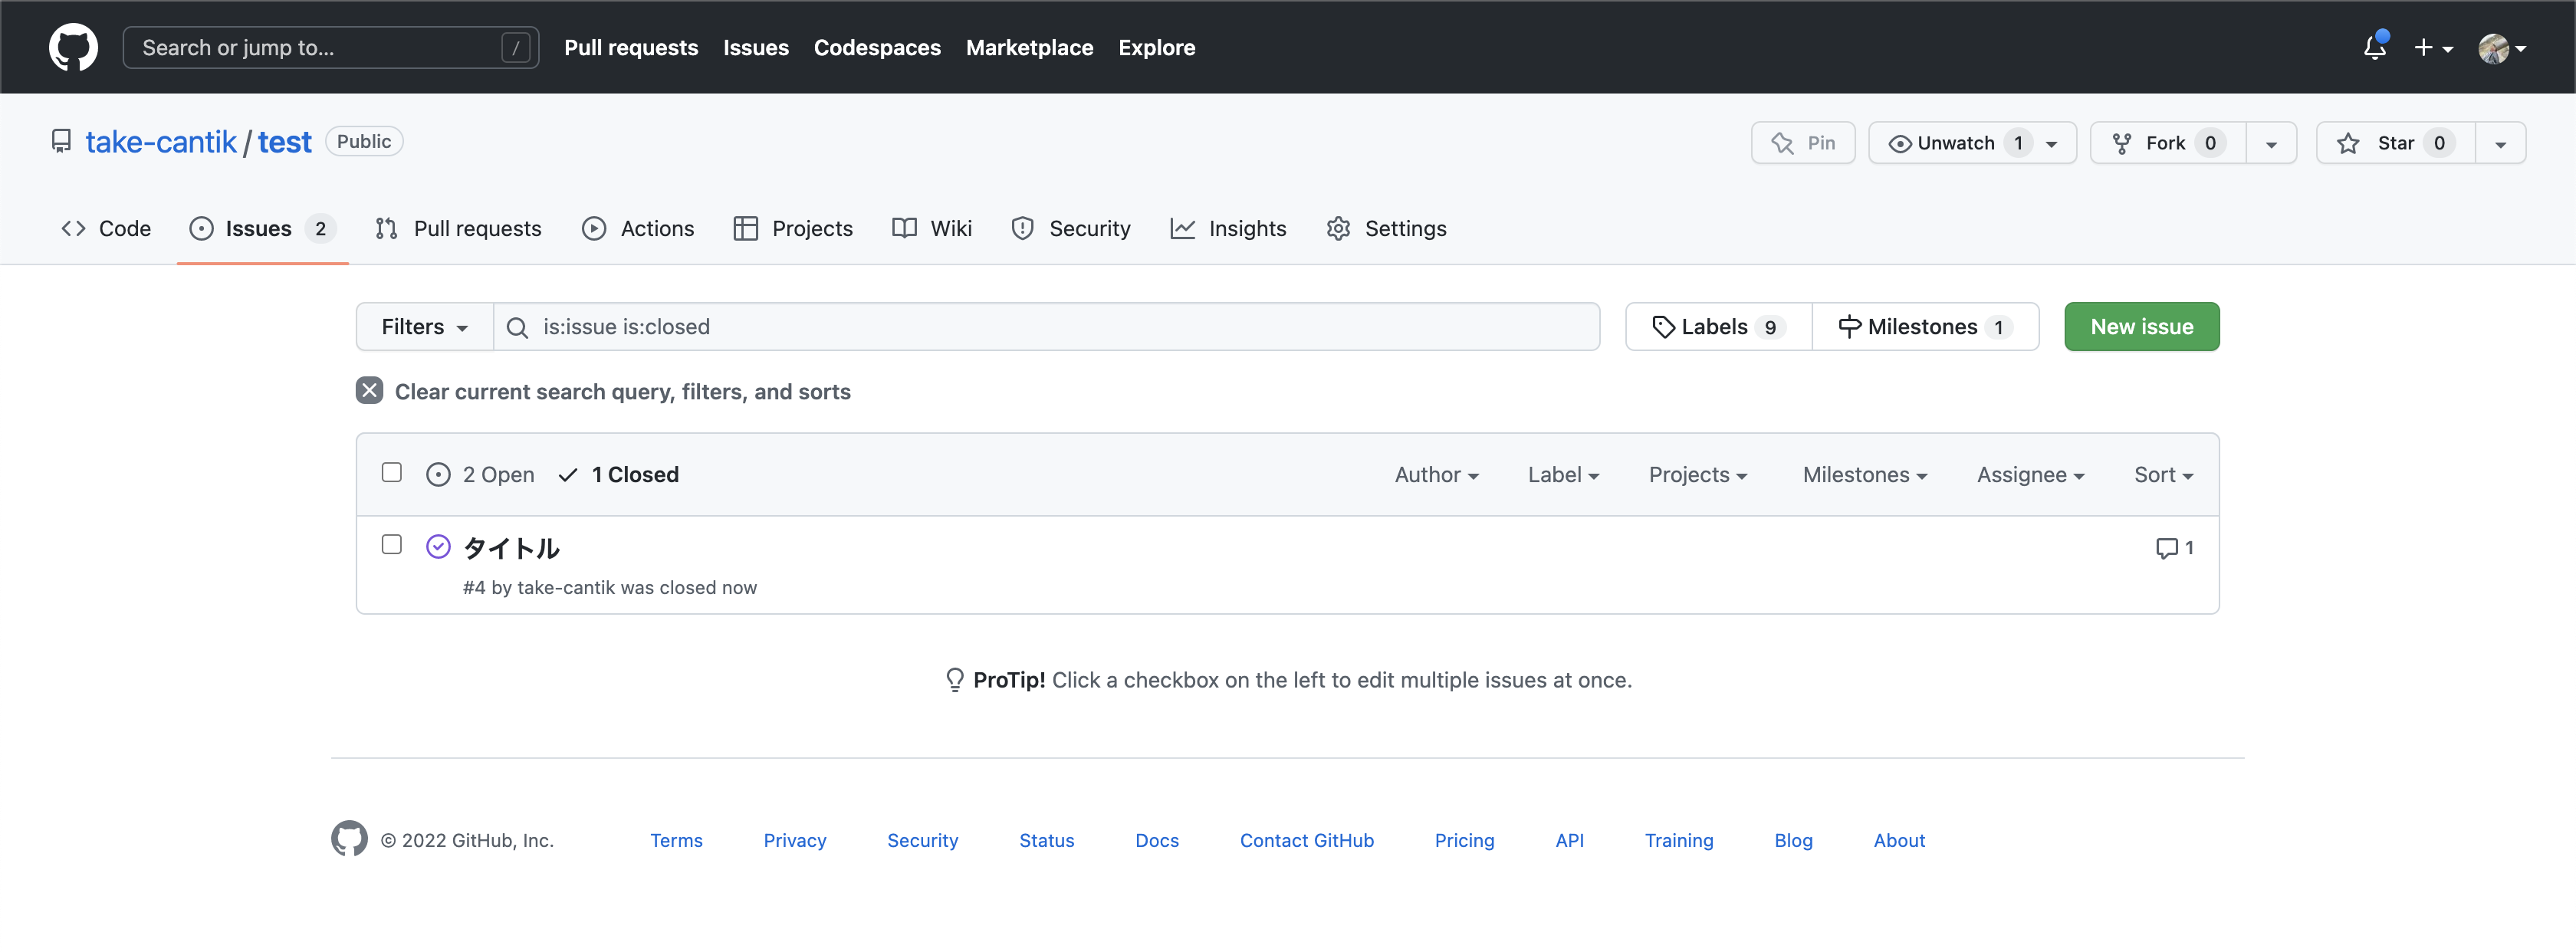
Task: Open the Unwatch dropdown arrow
Action: pos(2052,144)
